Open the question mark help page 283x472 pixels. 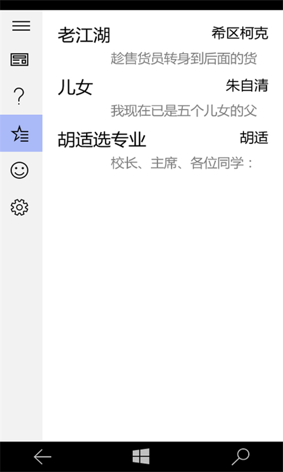[x=19, y=96]
